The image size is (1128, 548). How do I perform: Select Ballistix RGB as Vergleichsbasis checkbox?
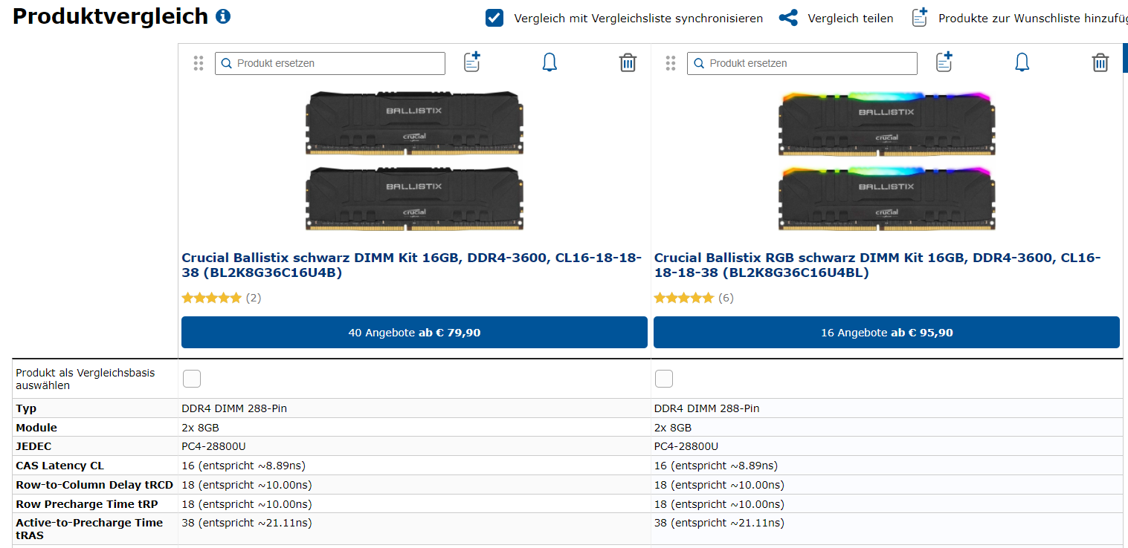664,379
